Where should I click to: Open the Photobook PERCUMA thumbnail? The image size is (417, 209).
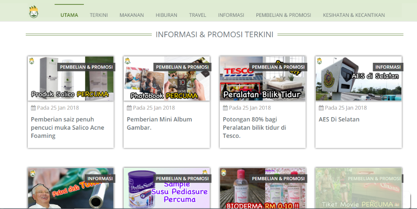167,78
